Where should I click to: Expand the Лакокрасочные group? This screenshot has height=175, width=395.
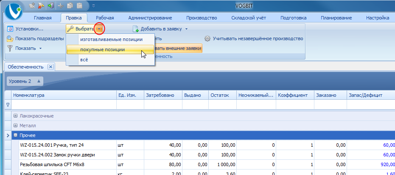pos(16,116)
